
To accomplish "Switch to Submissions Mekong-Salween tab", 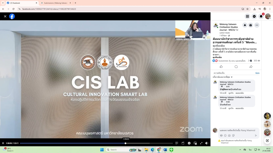I will (x=56, y=3).
